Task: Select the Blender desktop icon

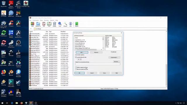Action: (x=11, y=73)
